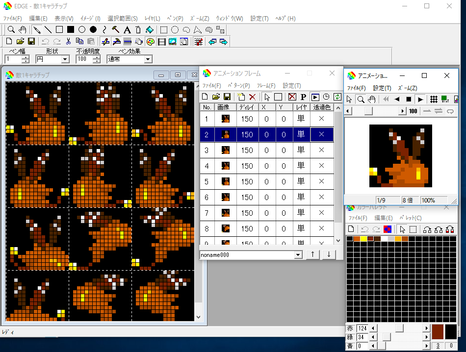466x352 pixels.
Task: Select the yellow palette color swatch
Action: point(363,239)
